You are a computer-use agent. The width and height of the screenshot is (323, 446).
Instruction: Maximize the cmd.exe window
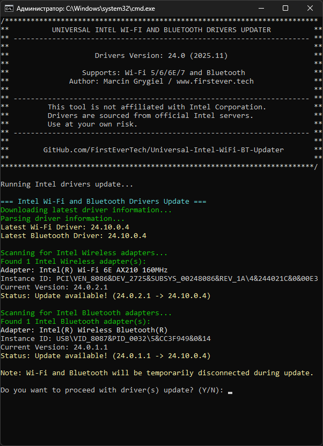(x=285, y=9)
